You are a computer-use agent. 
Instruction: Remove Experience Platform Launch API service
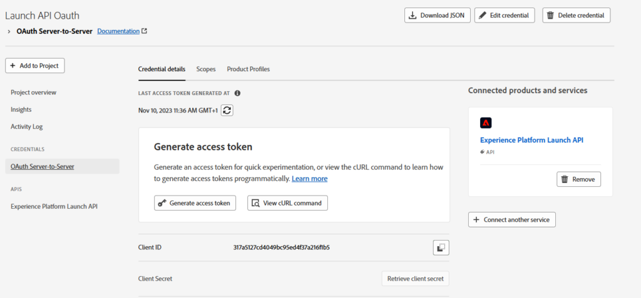tap(578, 179)
